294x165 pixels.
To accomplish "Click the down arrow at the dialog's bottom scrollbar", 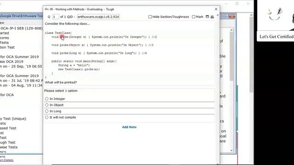I will [217, 164].
